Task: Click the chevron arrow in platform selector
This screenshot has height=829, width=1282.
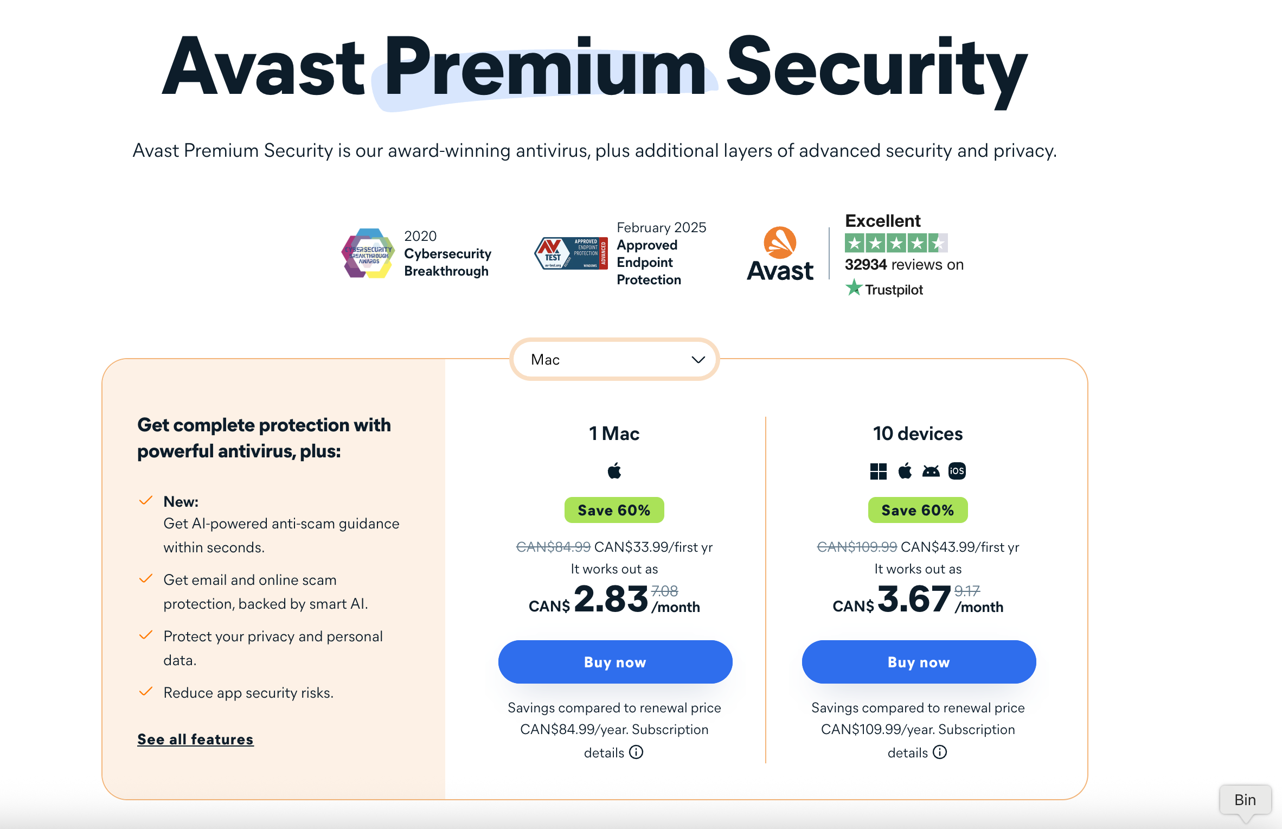Action: [x=698, y=360]
